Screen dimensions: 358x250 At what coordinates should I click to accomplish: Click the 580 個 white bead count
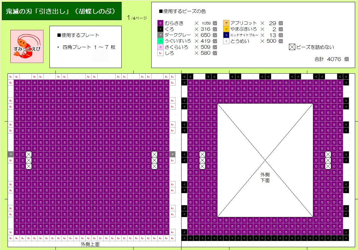click(209, 53)
